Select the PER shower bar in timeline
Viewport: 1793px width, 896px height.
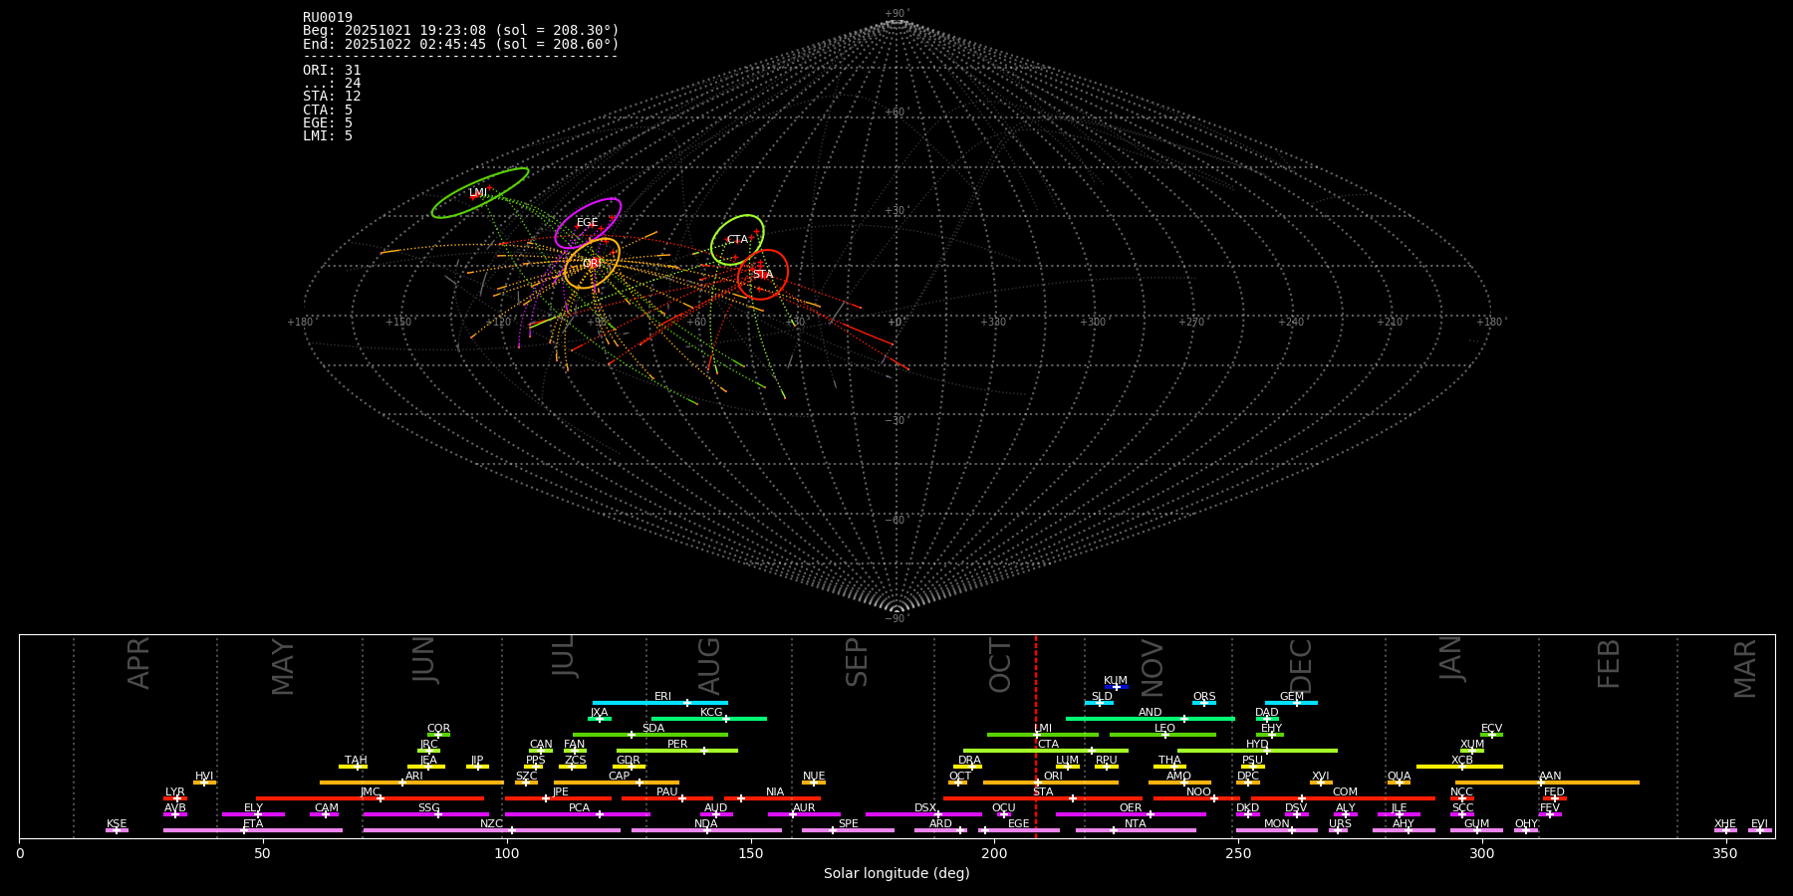click(x=677, y=751)
